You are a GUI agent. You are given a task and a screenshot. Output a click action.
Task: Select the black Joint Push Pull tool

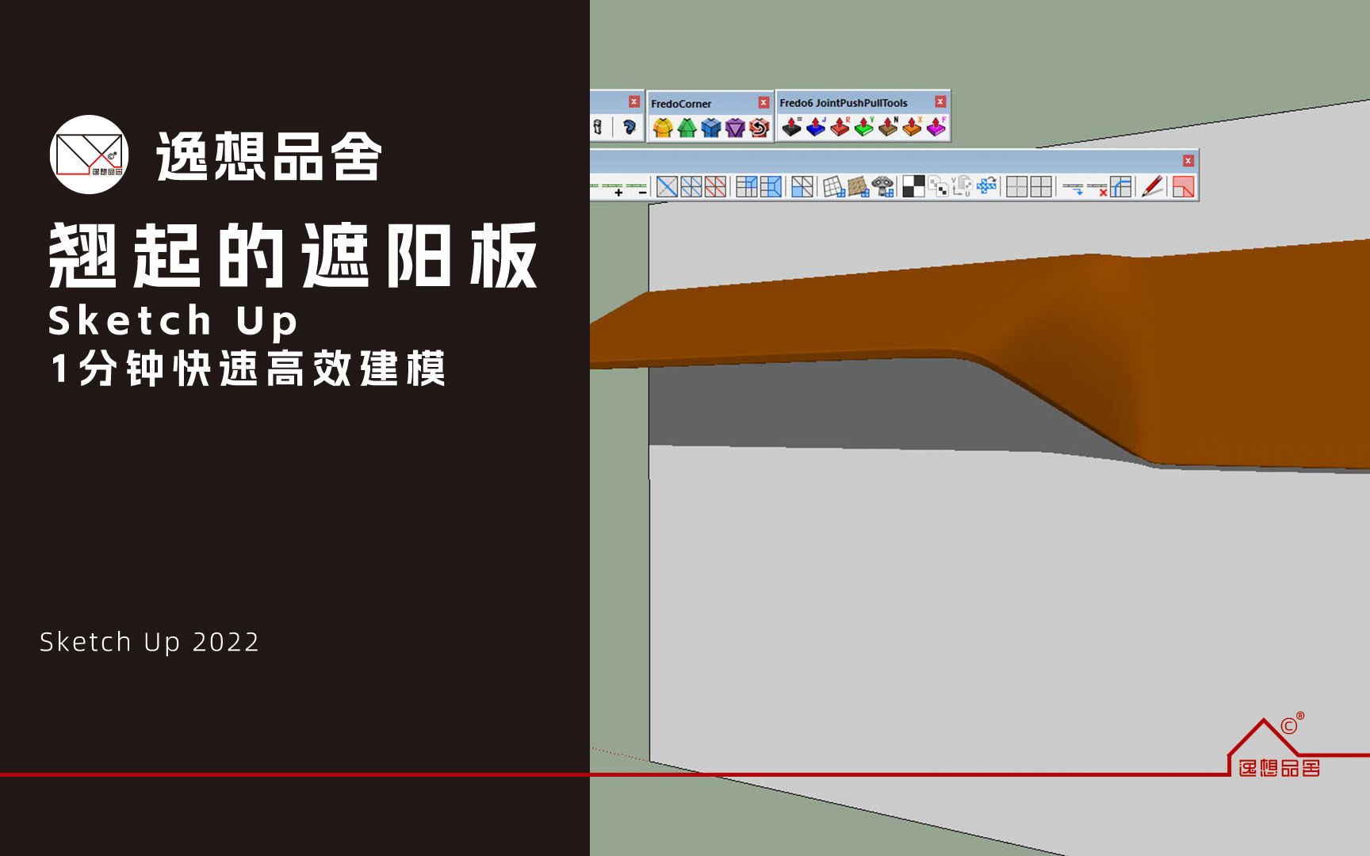click(792, 127)
